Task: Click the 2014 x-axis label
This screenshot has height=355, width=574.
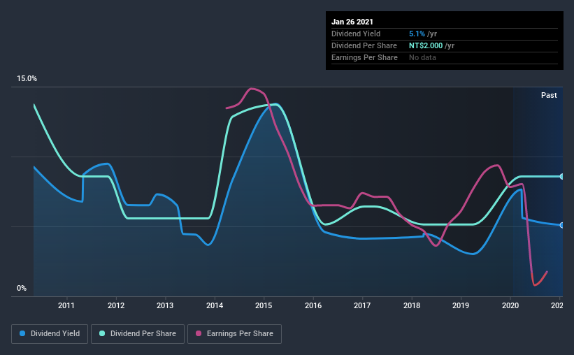Action: 215,305
